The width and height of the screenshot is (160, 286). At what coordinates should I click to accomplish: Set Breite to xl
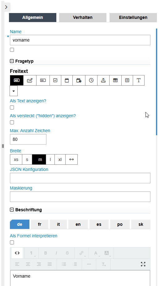tap(60, 159)
